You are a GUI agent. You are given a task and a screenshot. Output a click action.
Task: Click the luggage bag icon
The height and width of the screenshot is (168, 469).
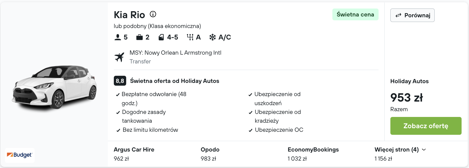(x=139, y=37)
